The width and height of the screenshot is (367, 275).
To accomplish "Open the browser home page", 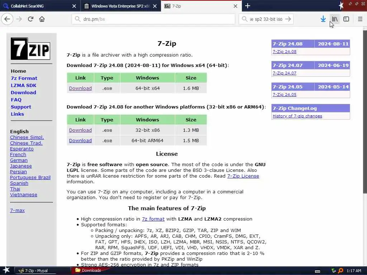I will (42, 19).
